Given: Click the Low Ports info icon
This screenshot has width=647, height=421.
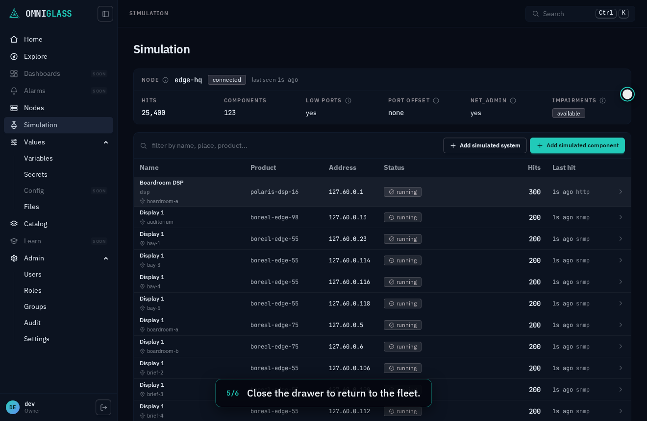Looking at the screenshot, I should coord(348,100).
